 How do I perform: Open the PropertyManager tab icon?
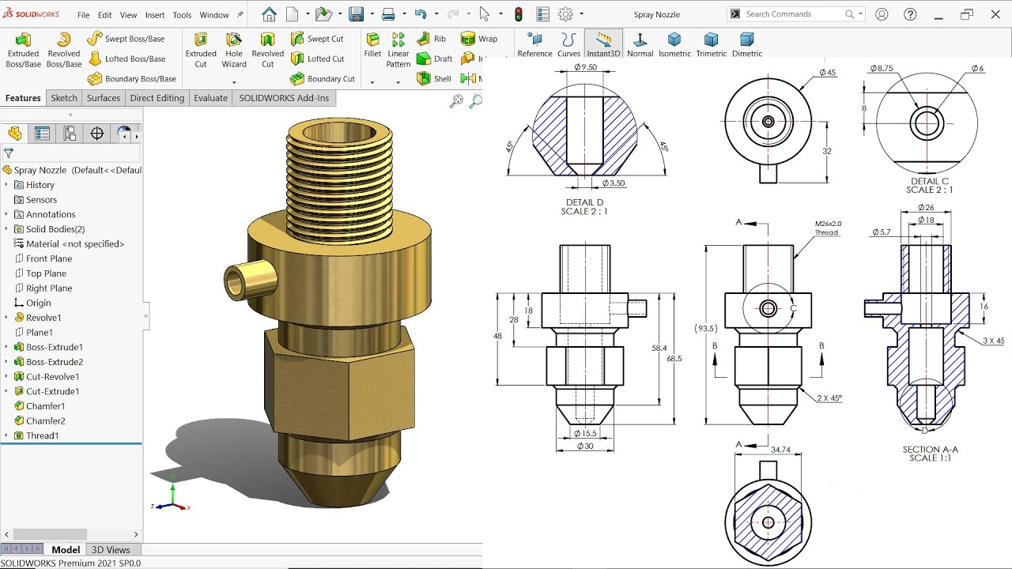42,134
